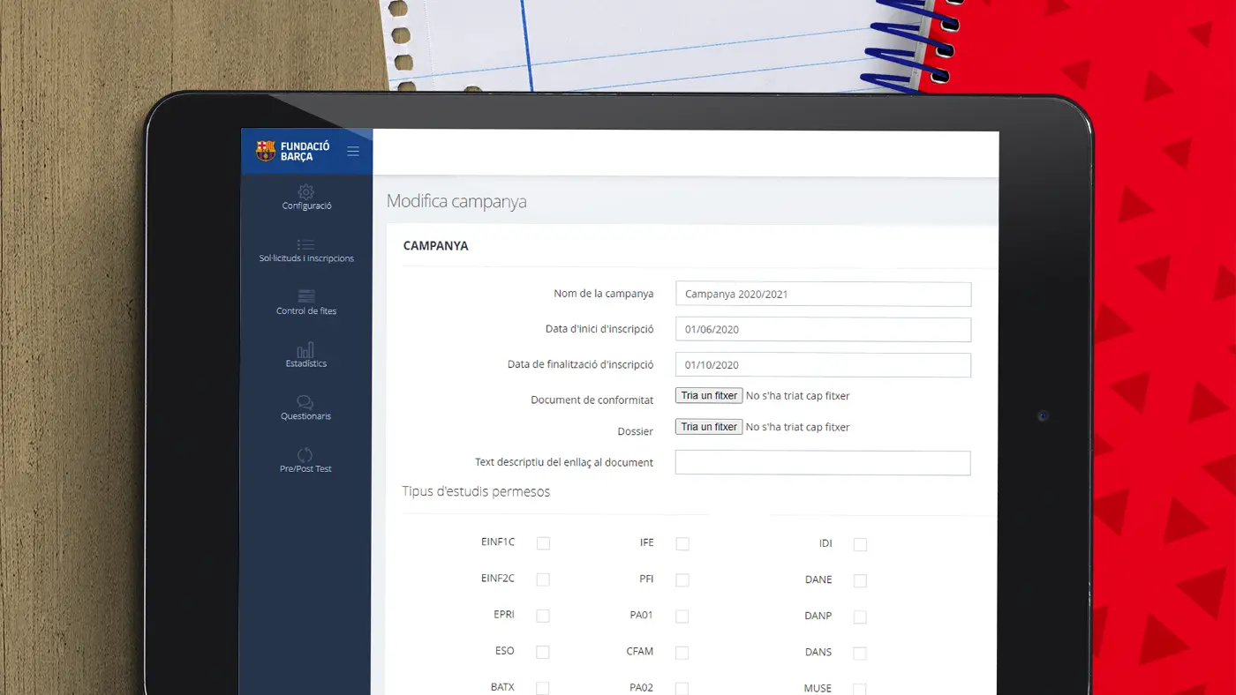
Task: Click the Estadístics bar chart icon
Action: point(305,349)
